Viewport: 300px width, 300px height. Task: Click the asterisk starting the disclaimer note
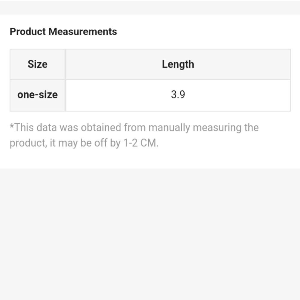click(x=12, y=126)
